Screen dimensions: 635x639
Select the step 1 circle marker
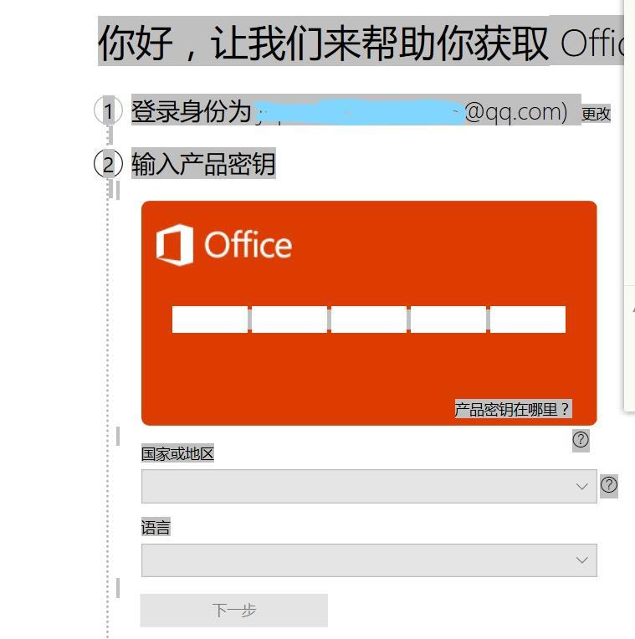point(109,110)
